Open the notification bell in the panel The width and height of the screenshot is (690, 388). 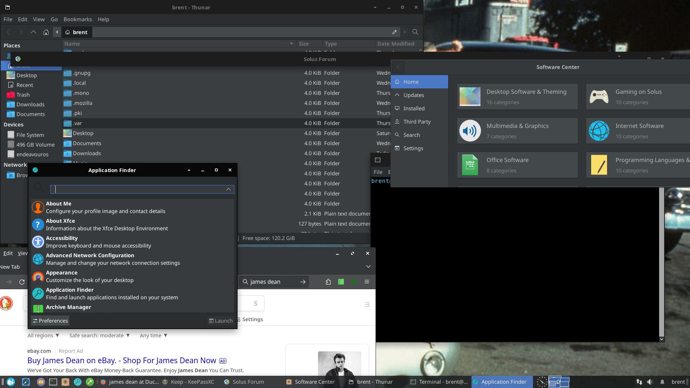[662, 382]
